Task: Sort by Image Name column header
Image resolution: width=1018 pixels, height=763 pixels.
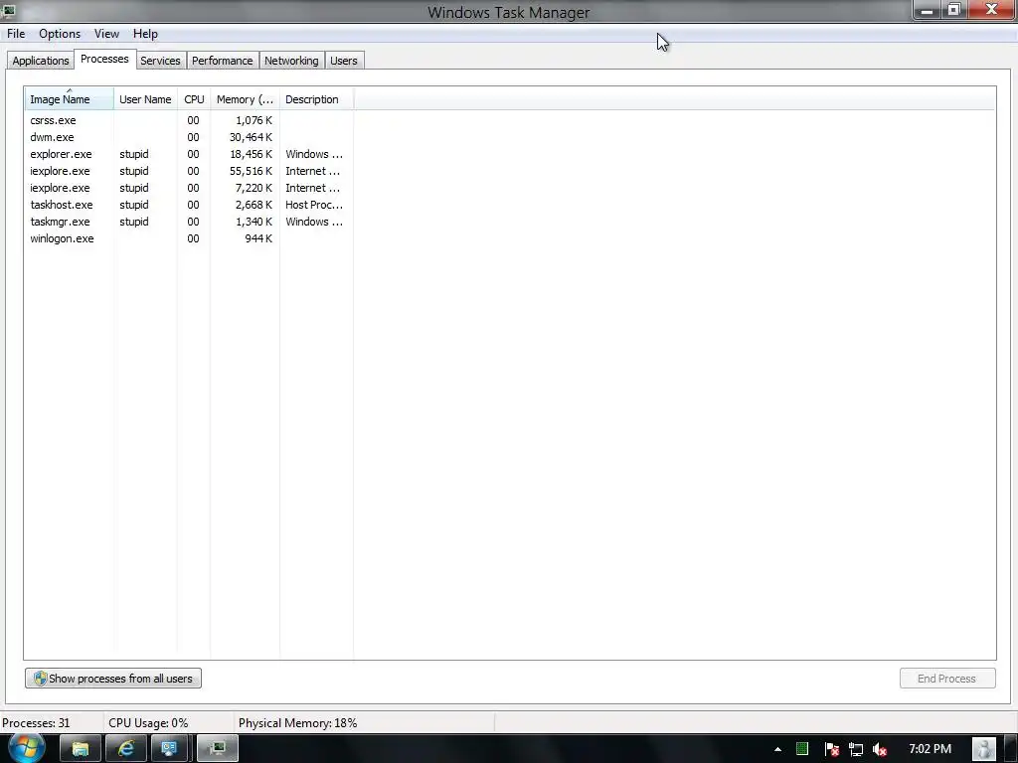Action: click(70, 99)
